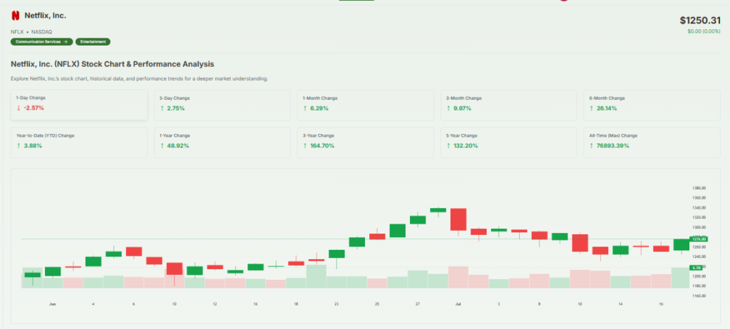Open the Communication Services sector tag

[x=41, y=41]
